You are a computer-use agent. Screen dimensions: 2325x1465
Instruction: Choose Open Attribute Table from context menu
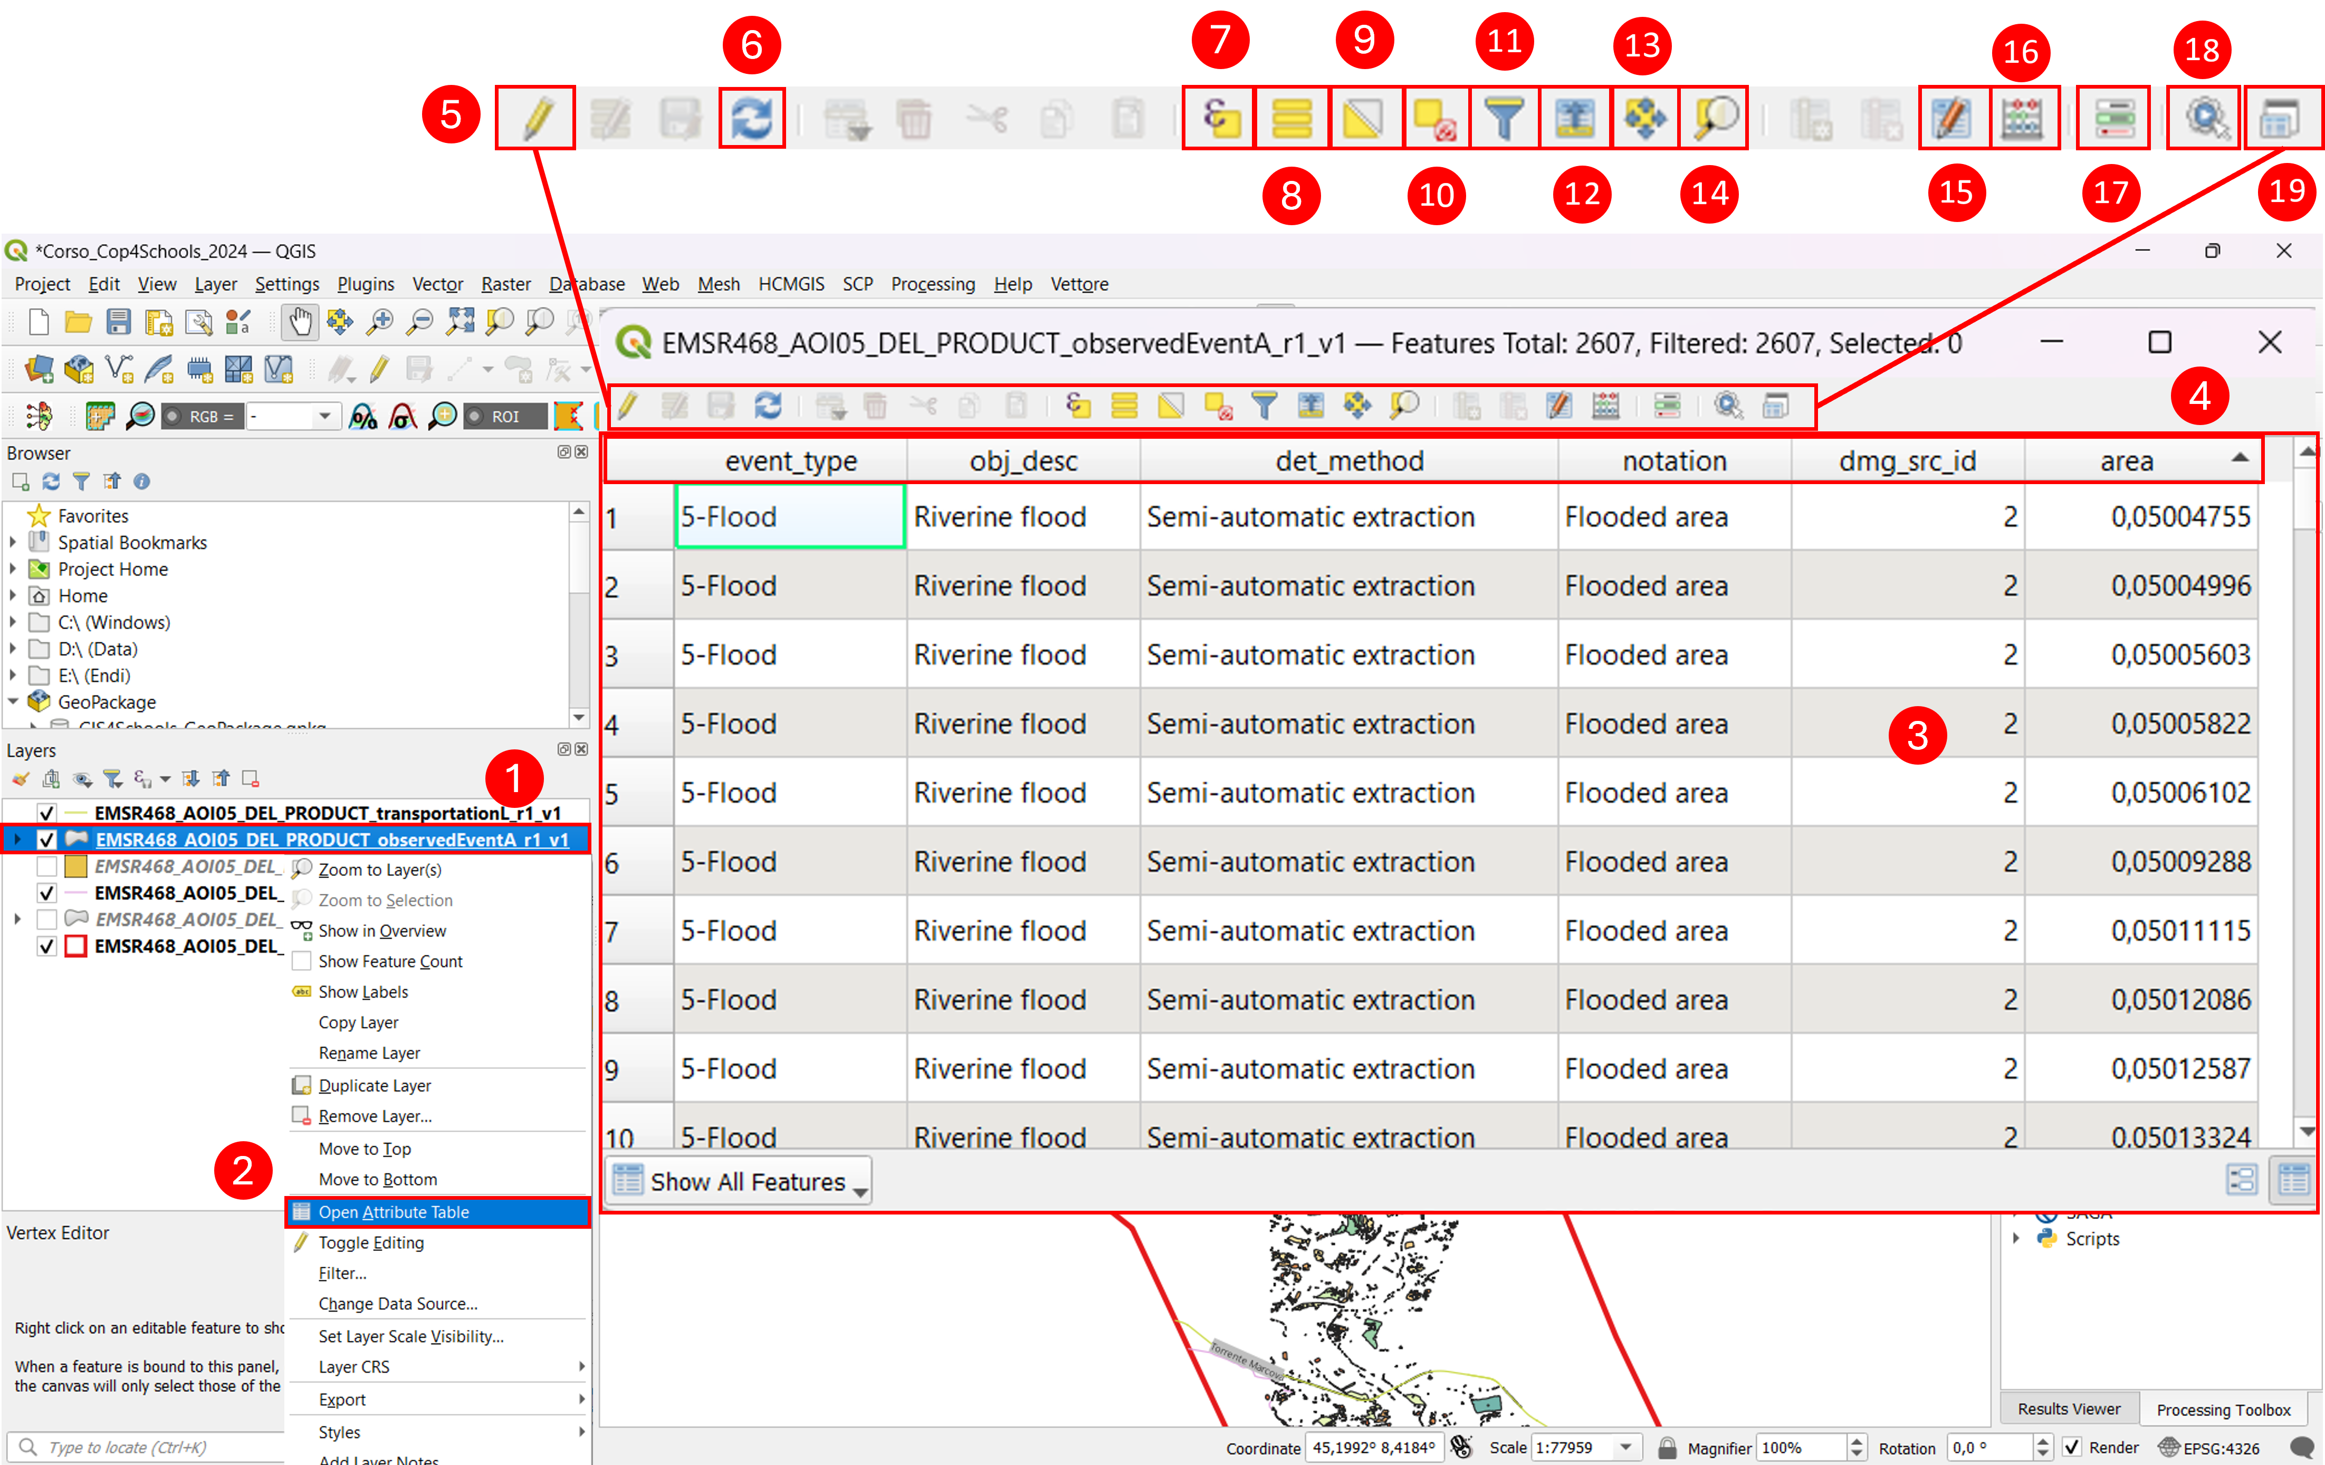[438, 1212]
